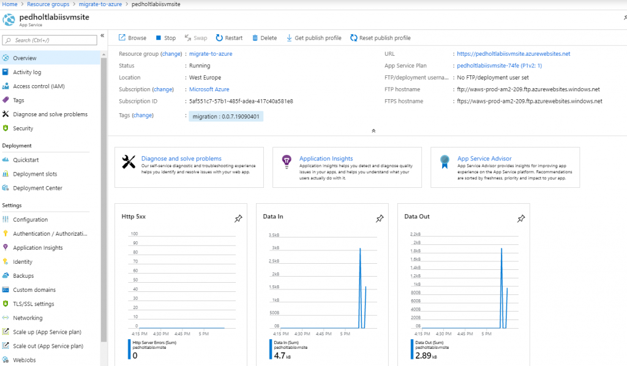Image resolution: width=627 pixels, height=366 pixels.
Task: Click the Swap arrows icon
Action: pos(187,37)
